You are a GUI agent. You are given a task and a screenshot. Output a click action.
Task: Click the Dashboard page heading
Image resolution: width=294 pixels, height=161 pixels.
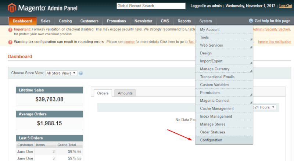click(x=20, y=57)
